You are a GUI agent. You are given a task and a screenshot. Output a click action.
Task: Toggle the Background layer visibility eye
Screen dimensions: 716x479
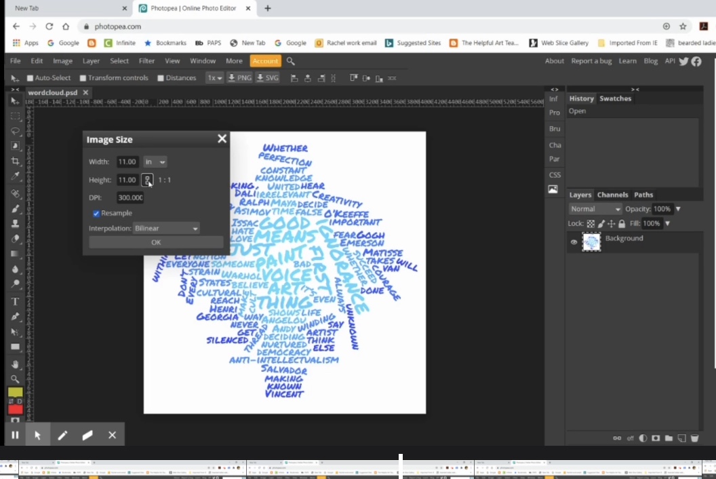coord(574,242)
